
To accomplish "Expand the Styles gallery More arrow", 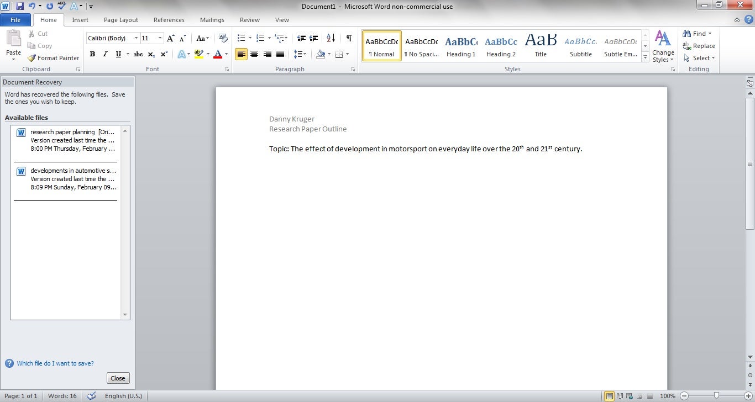I will coord(645,57).
